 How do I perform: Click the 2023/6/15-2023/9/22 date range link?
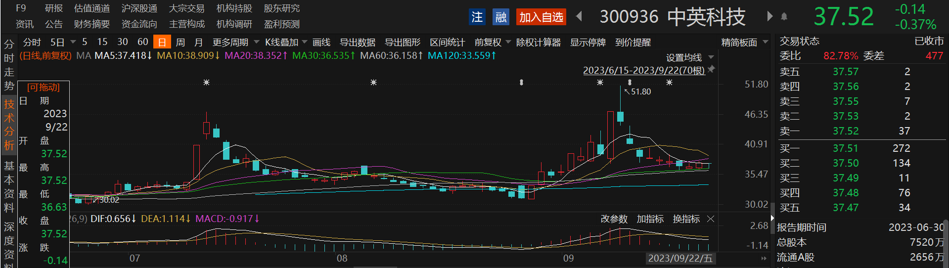pyautogui.click(x=643, y=70)
